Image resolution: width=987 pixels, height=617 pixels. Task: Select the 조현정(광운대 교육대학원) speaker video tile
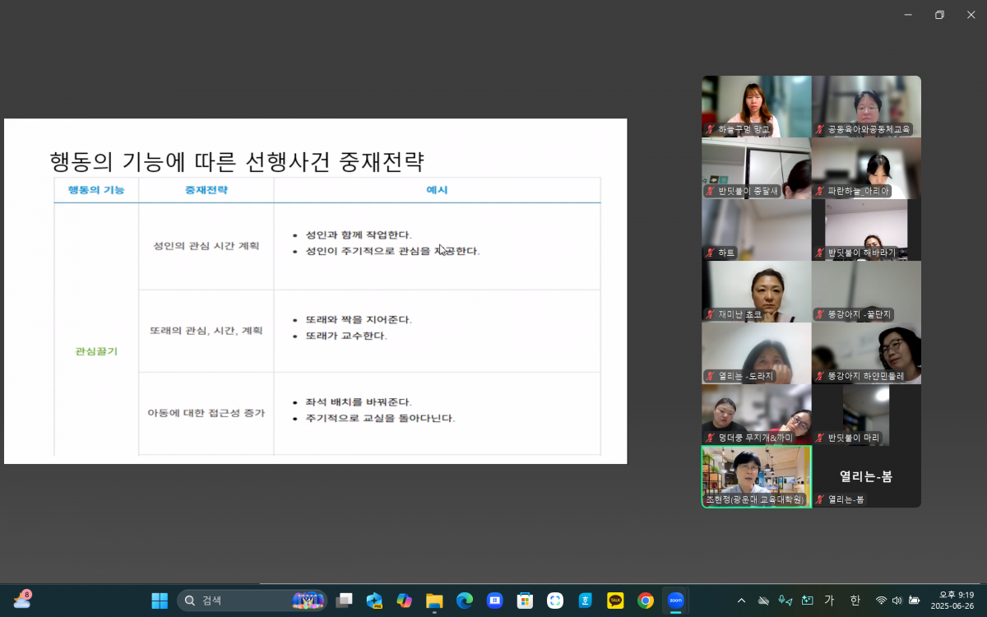pyautogui.click(x=756, y=476)
